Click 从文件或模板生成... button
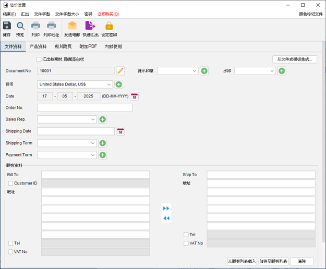 point(295,59)
